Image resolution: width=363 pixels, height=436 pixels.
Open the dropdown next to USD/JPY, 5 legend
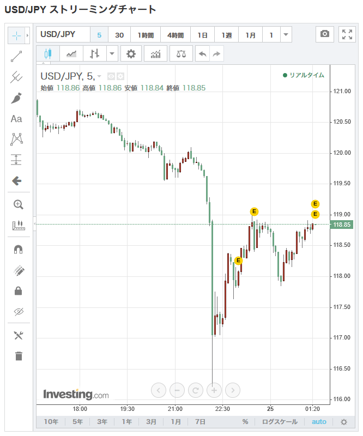coord(99,76)
